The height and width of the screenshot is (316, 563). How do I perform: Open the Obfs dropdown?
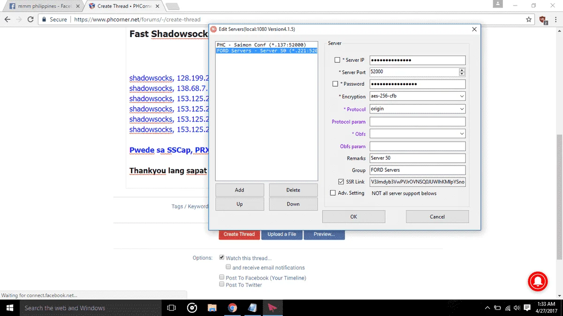pyautogui.click(x=418, y=134)
